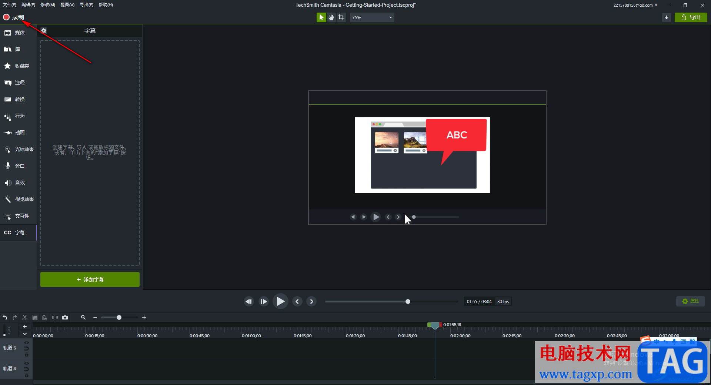Expand the track options chevron below plus
Screen dimensions: 711x385
(25, 334)
